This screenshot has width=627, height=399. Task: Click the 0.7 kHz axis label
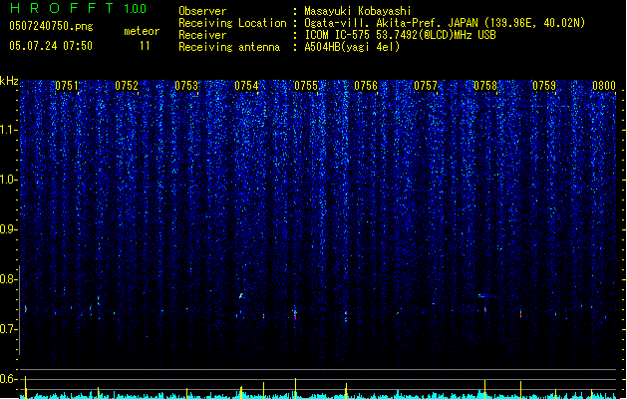click(x=8, y=329)
